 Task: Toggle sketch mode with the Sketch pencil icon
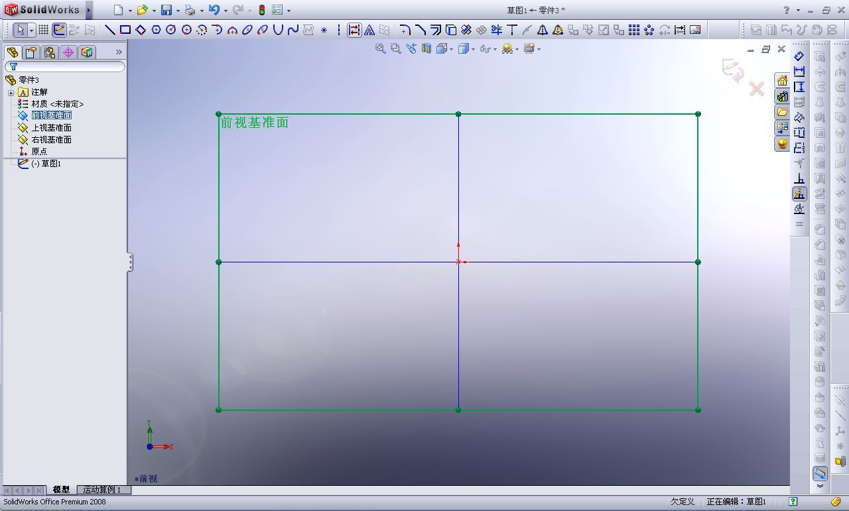[58, 29]
